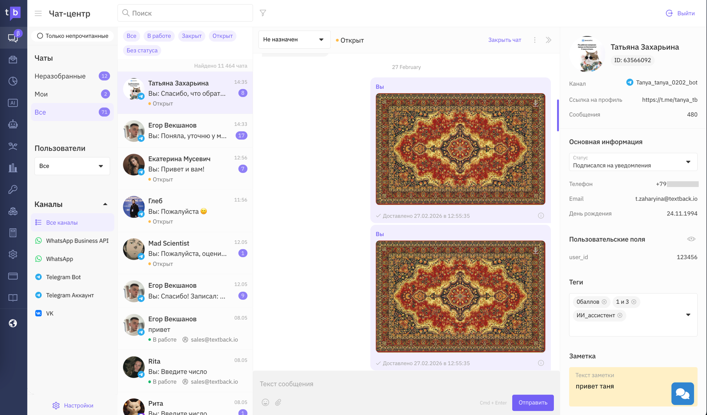Click the Закрыть чат link
The height and width of the screenshot is (415, 707).
(505, 40)
